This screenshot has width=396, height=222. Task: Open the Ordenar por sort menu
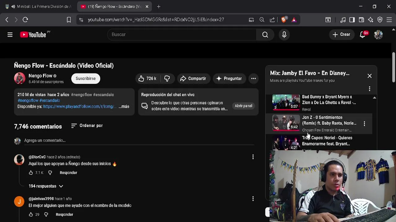pyautogui.click(x=87, y=126)
